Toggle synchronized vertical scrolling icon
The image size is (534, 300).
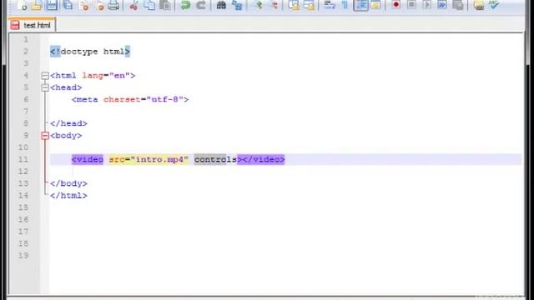[294, 5]
